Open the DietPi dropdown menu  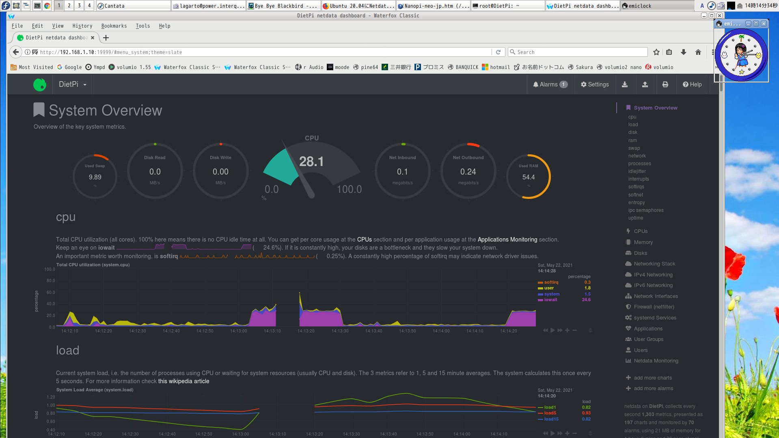(72, 84)
